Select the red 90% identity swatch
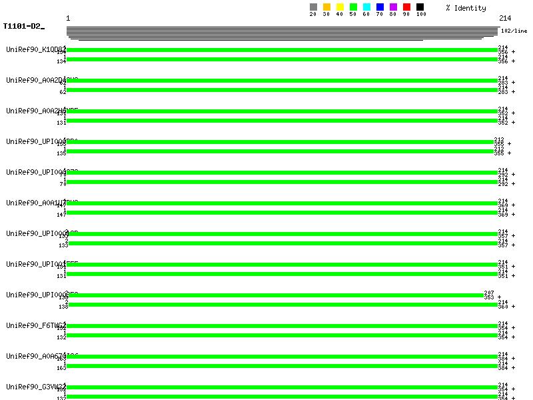The image size is (533, 400). (x=406, y=7)
